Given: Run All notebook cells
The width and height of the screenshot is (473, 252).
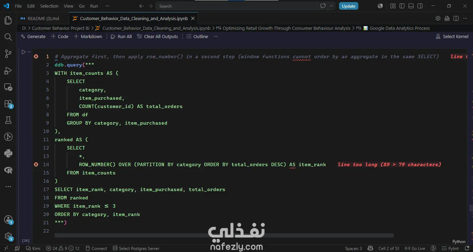Looking at the screenshot, I should 121,36.
